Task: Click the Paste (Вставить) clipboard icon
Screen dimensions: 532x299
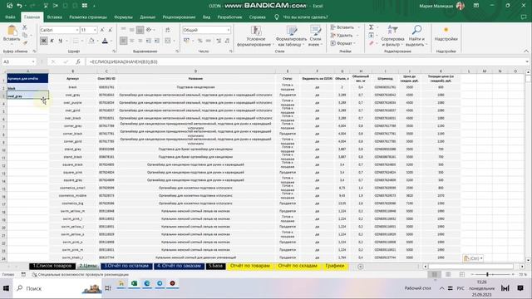Action: point(12,31)
